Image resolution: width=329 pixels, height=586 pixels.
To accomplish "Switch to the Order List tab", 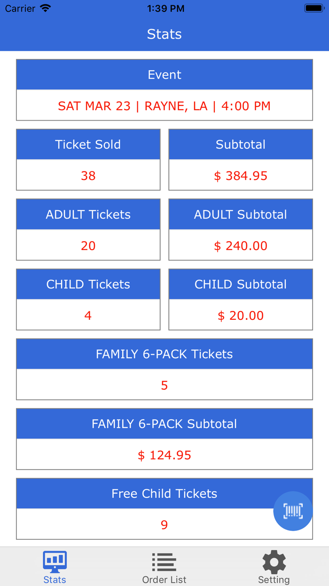I will (x=164, y=566).
